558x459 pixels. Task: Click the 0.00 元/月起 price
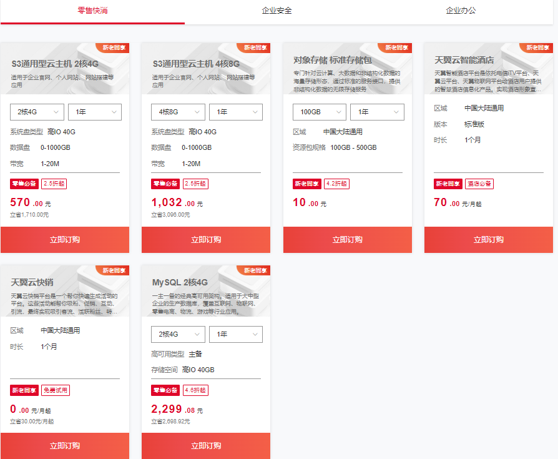(31, 409)
